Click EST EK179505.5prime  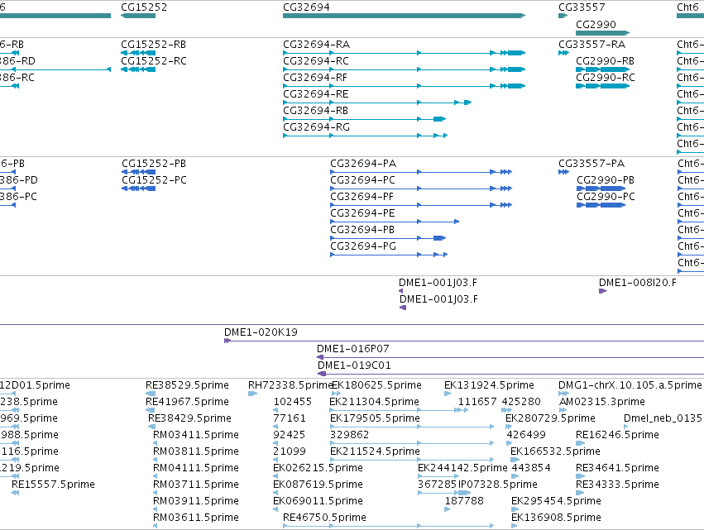click(375, 418)
